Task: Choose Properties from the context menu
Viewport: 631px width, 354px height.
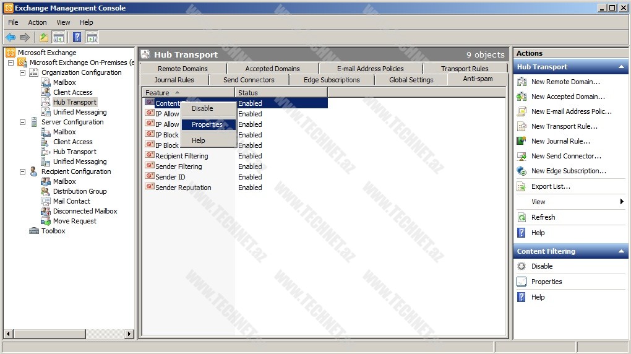Action: pos(207,124)
